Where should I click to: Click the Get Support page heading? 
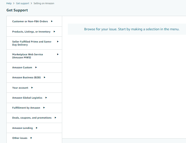pos(17,10)
